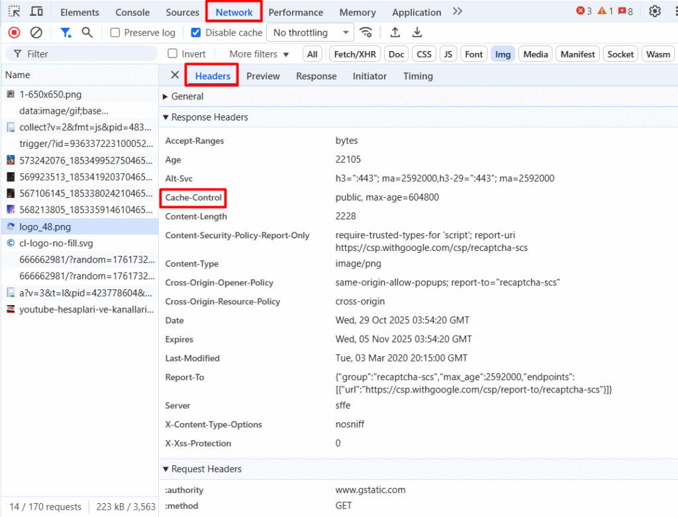Open the Timing tab
Viewport: 678px width, 517px height.
pyautogui.click(x=418, y=76)
